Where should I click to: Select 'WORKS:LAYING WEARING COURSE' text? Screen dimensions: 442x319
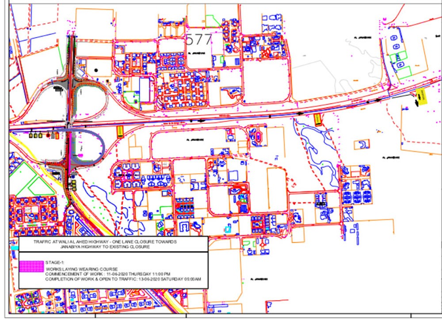[82, 269]
